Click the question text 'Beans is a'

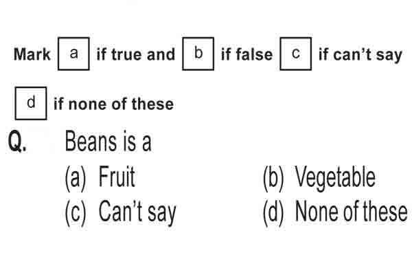coord(108,142)
